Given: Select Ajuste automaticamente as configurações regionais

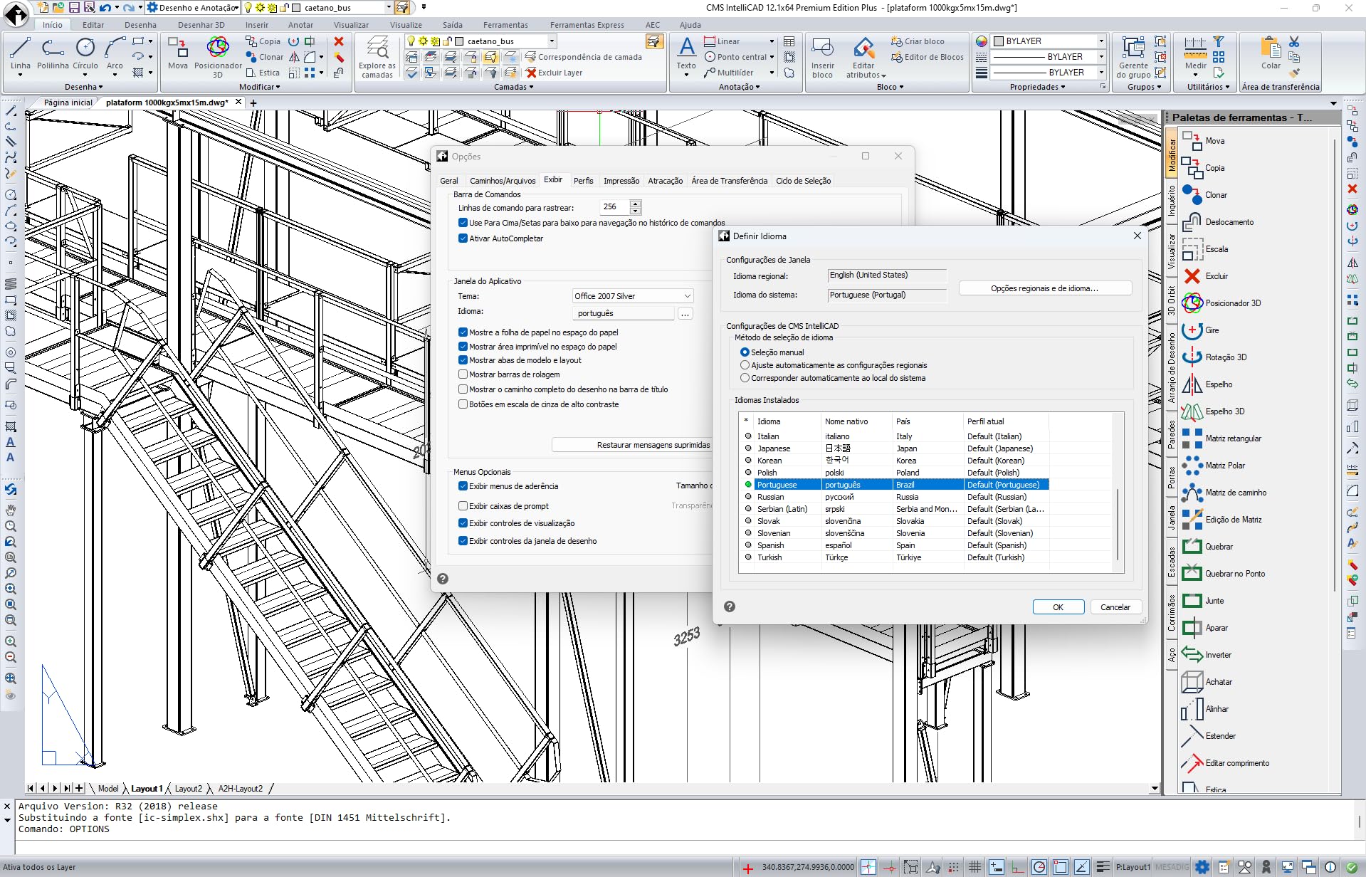Looking at the screenshot, I should click(745, 365).
